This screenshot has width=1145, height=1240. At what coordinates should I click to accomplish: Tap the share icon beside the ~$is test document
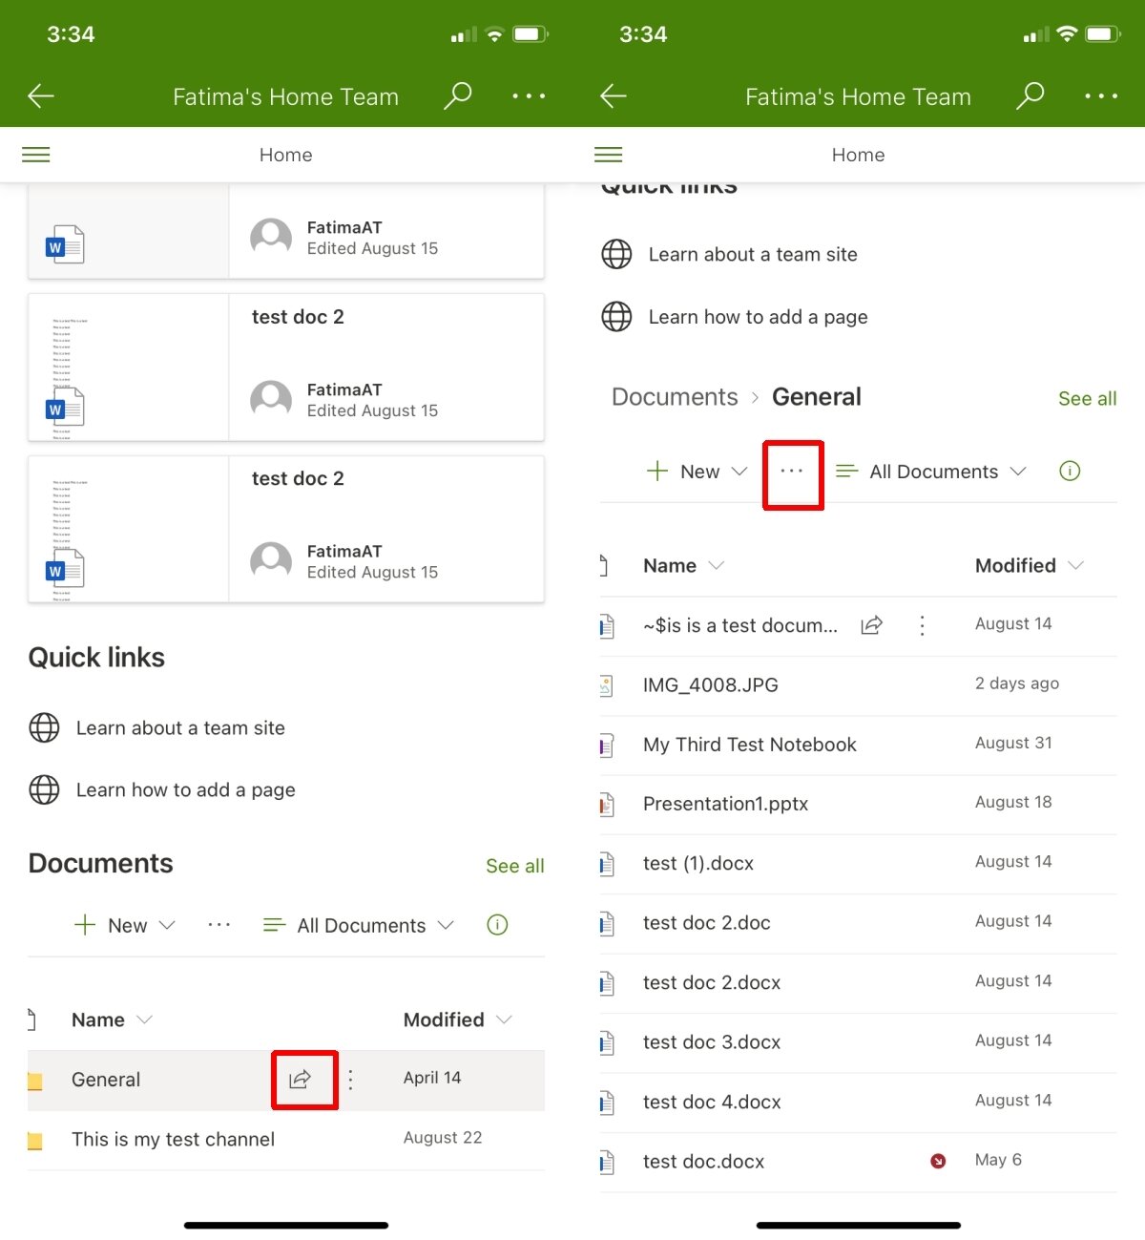tap(871, 625)
